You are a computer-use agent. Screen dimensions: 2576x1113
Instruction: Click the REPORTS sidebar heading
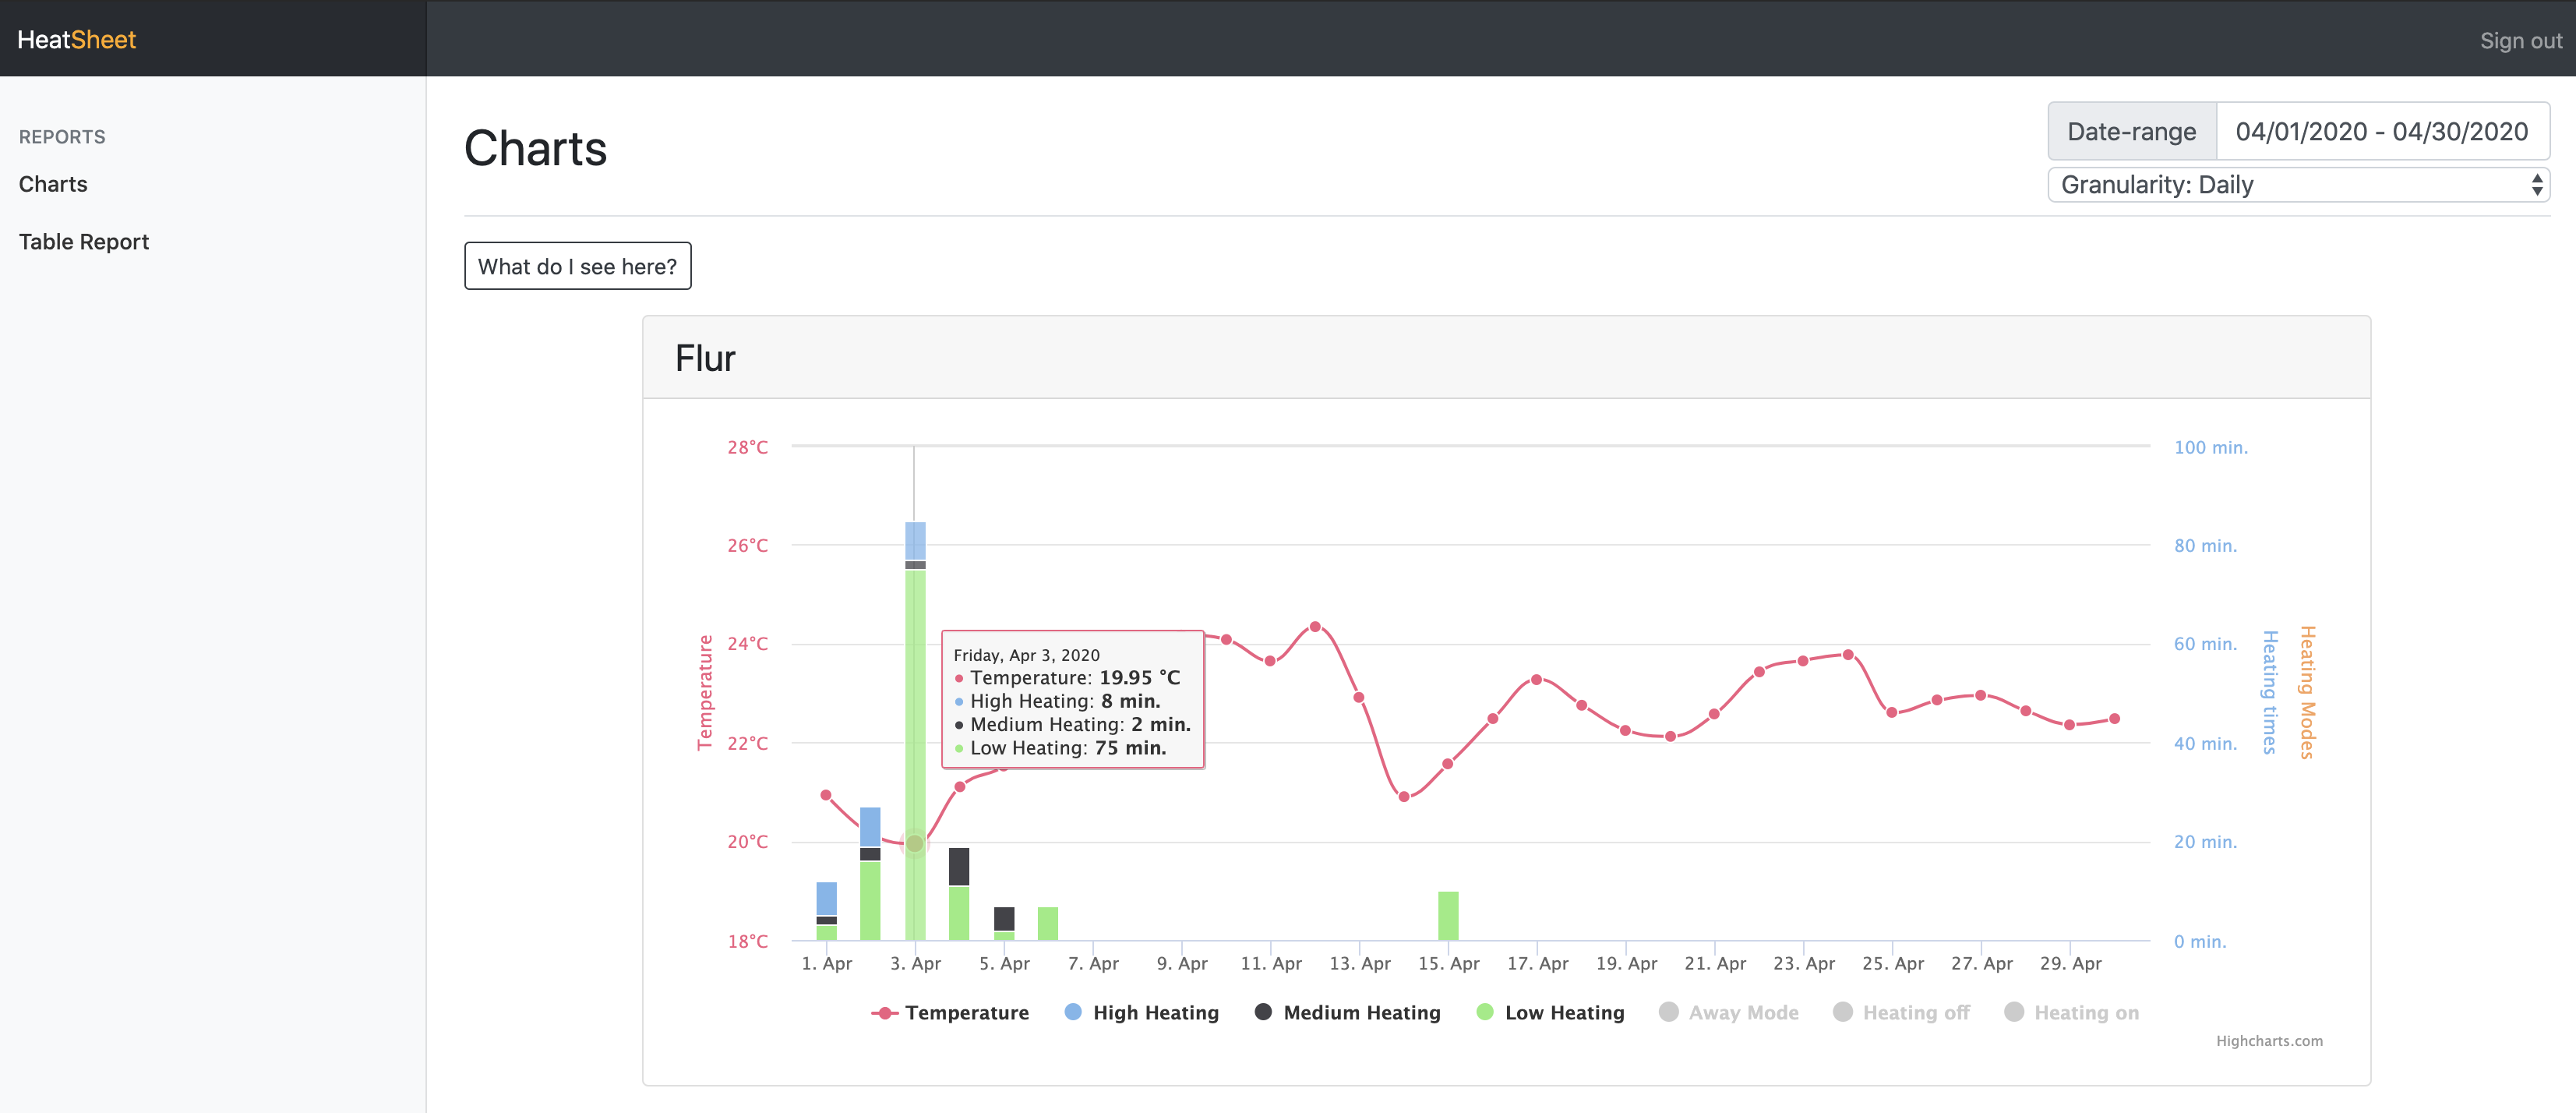click(x=62, y=137)
